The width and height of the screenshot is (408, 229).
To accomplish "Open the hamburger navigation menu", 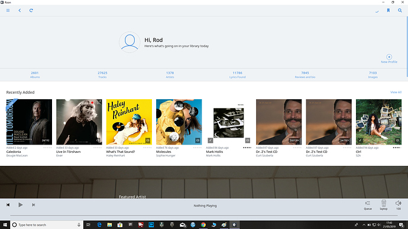I will pyautogui.click(x=8, y=11).
